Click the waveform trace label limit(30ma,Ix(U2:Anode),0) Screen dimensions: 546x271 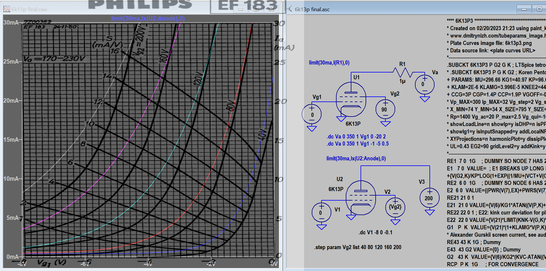coord(148,18)
